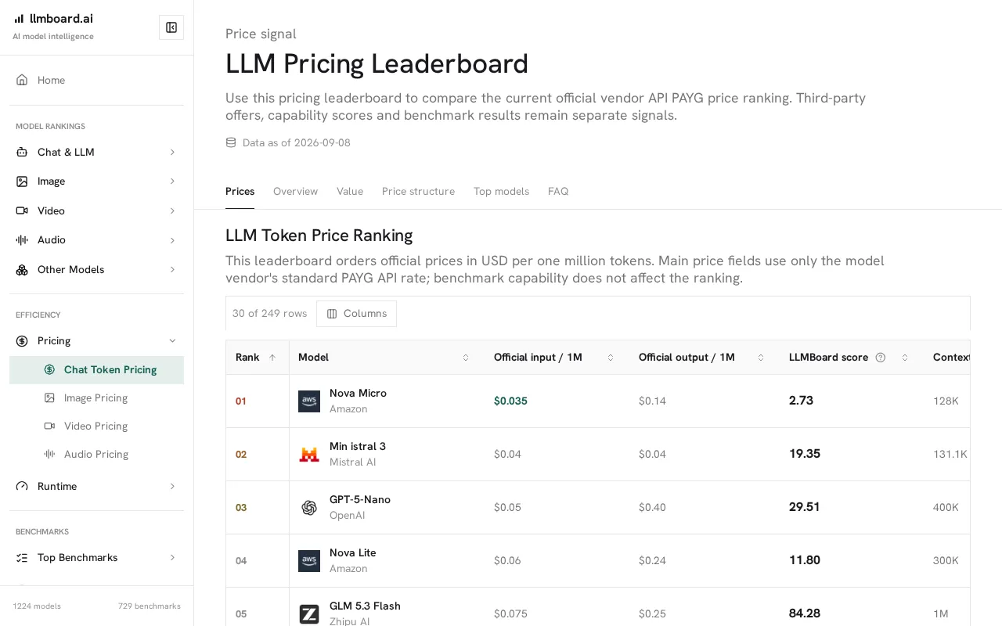1002x626 pixels.
Task: Click the OpenAI logo for GPT-5-Nano
Action: coord(309,507)
